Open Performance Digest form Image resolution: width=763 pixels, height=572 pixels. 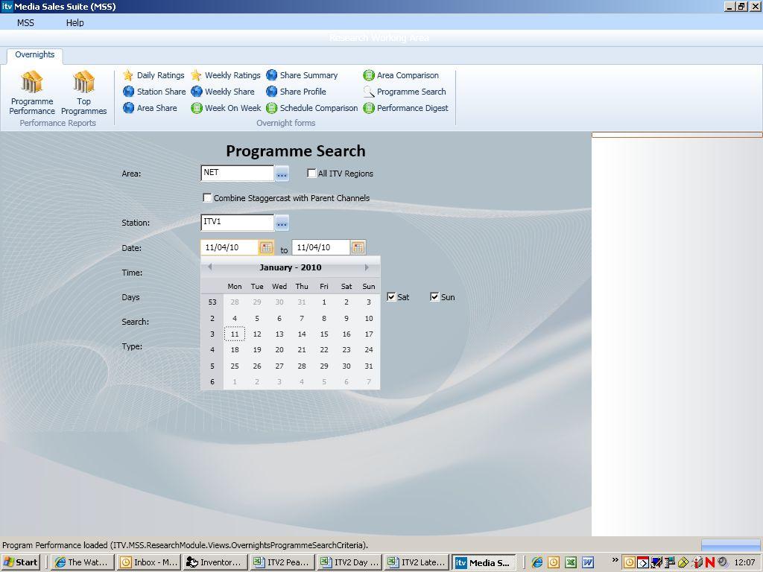coord(406,108)
